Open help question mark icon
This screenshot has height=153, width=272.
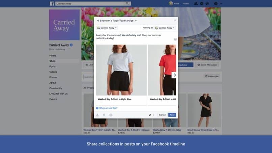click(216, 3)
